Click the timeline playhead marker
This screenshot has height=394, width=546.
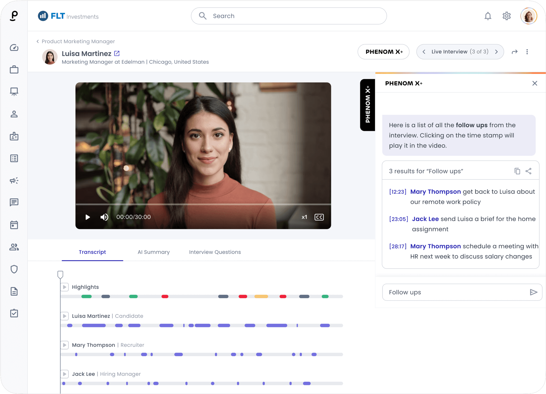tap(60, 274)
